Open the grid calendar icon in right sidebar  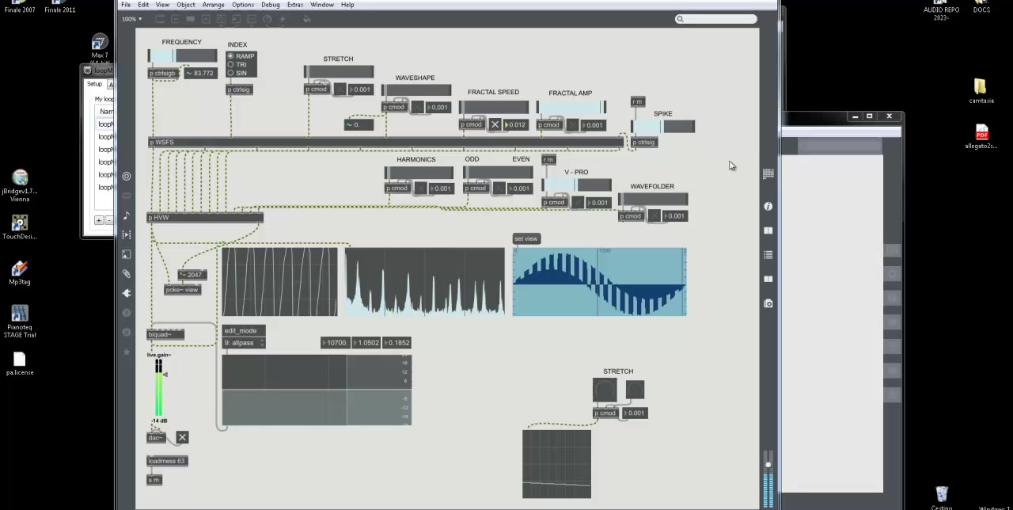768,173
